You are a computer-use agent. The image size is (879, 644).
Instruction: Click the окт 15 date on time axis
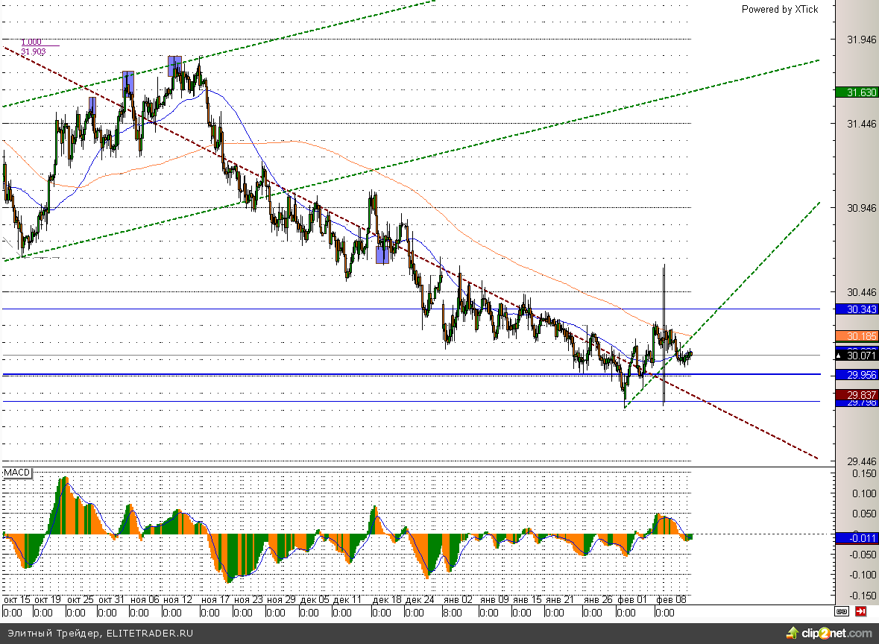coord(16,599)
